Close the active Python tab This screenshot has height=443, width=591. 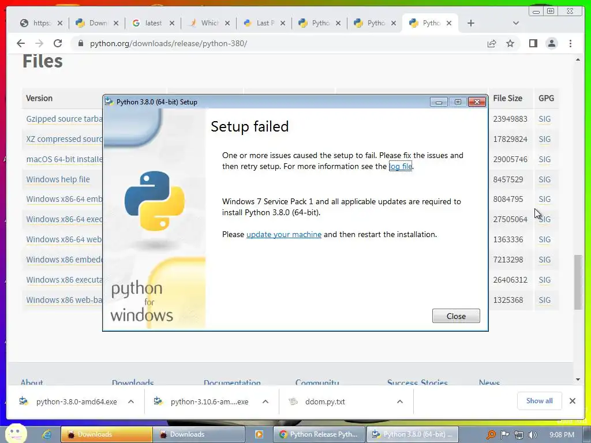click(449, 23)
